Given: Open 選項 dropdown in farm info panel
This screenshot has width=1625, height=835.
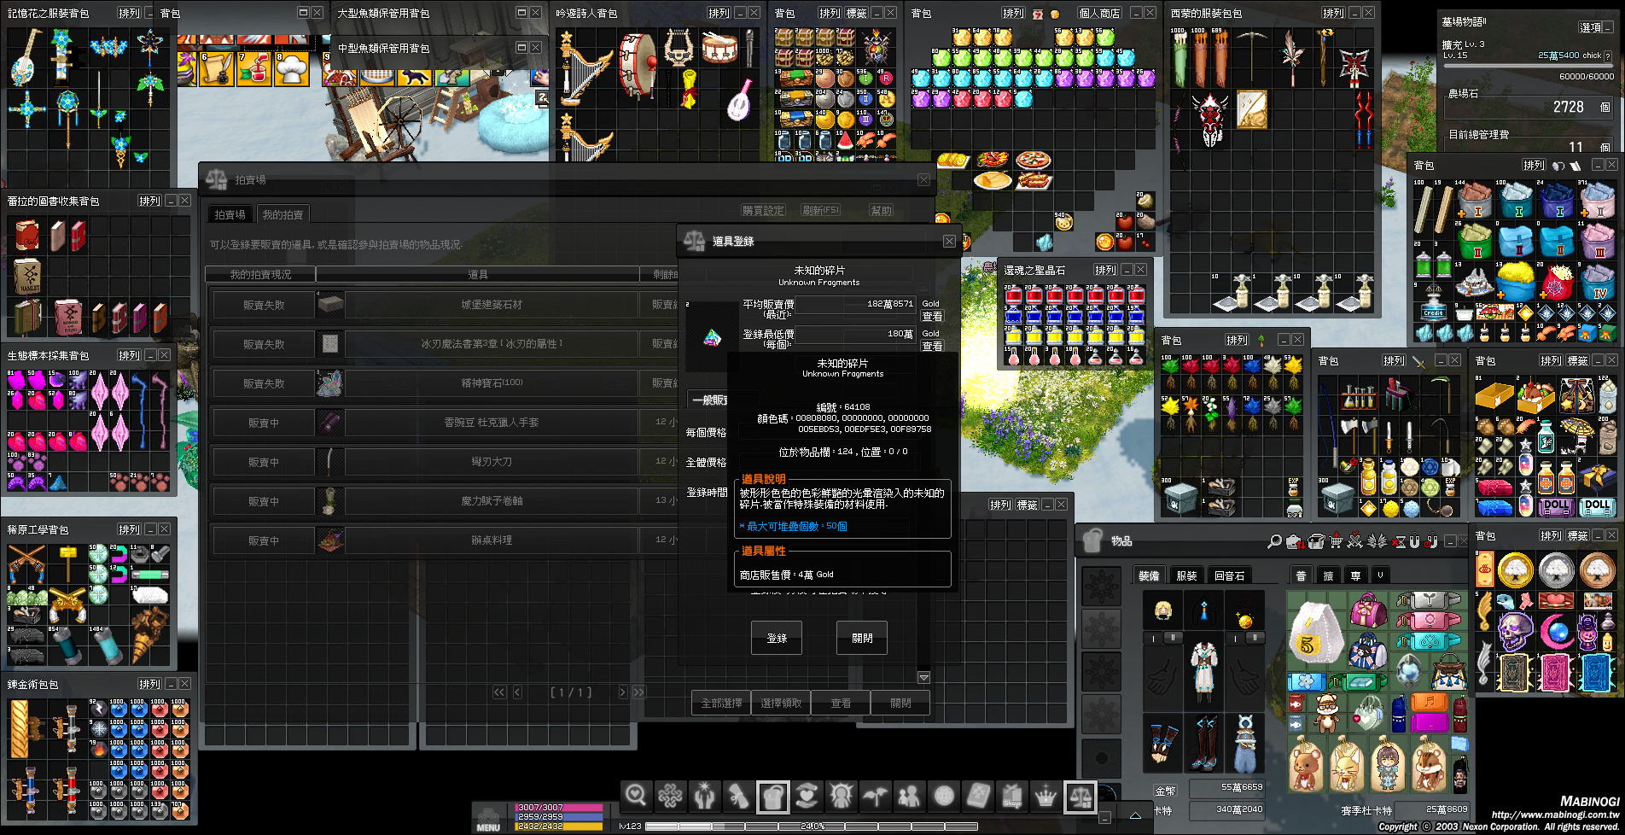Looking at the screenshot, I should point(1595,27).
